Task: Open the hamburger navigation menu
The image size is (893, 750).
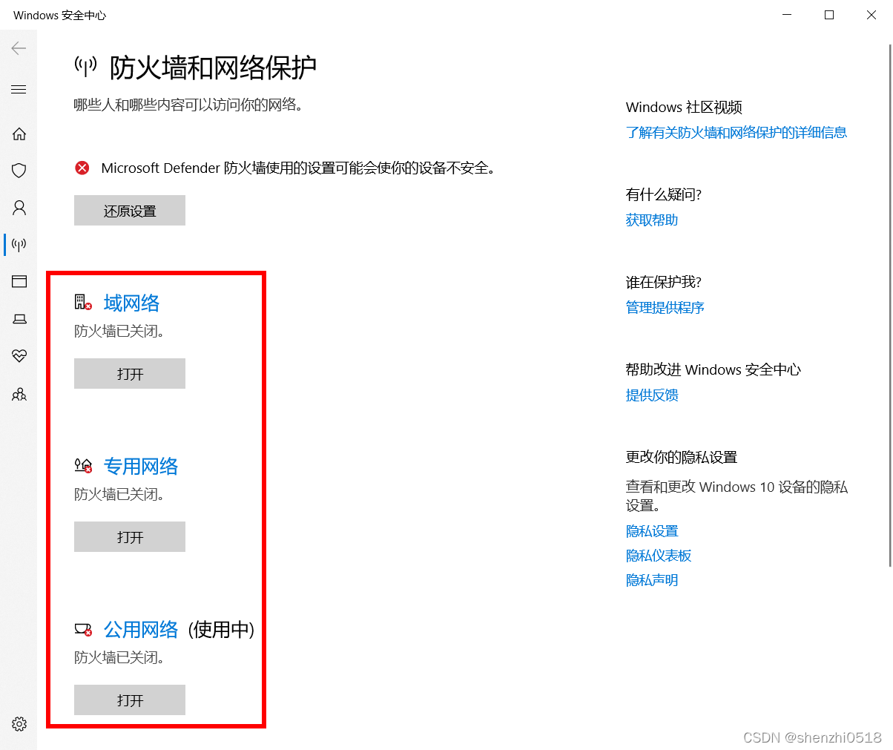Action: click(x=19, y=90)
